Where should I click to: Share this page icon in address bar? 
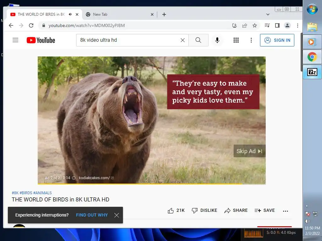point(245,25)
